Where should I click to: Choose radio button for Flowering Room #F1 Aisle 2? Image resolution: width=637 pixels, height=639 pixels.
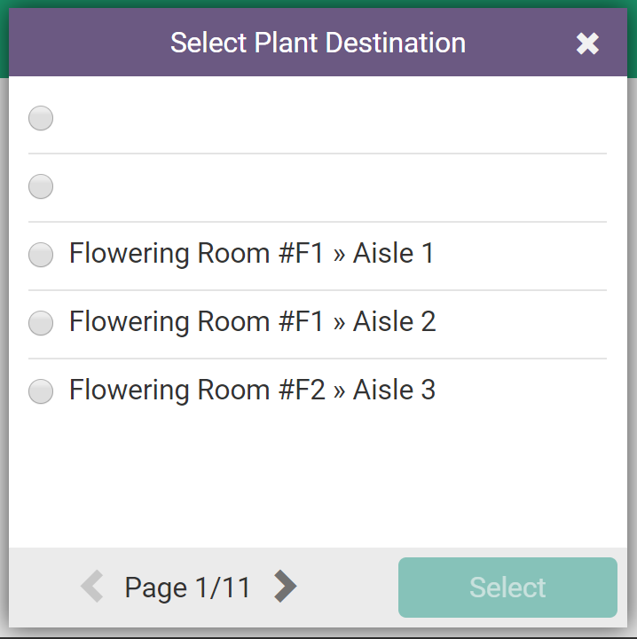pos(41,323)
